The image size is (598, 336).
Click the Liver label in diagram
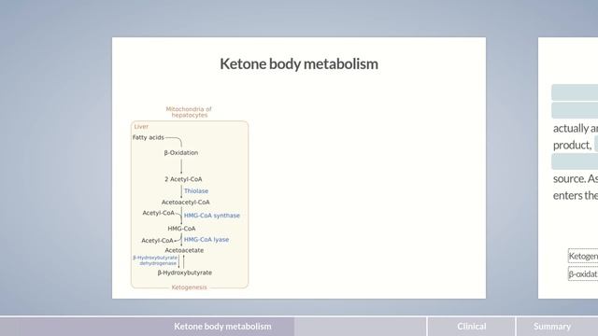coord(141,127)
